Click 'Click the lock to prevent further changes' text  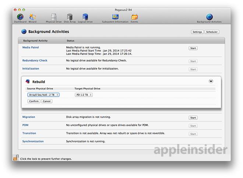(46, 159)
